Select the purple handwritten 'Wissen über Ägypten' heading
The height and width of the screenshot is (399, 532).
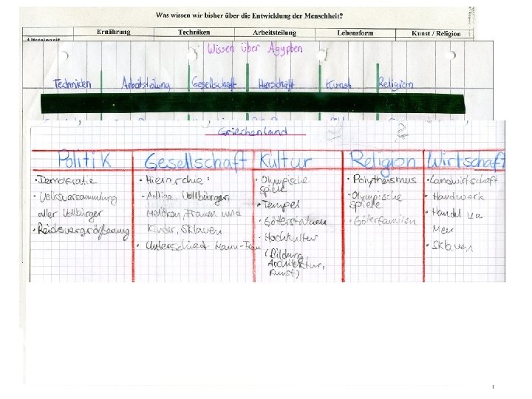pyautogui.click(x=255, y=49)
